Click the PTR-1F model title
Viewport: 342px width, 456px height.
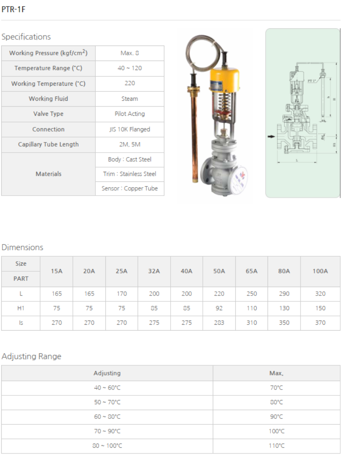click(13, 9)
